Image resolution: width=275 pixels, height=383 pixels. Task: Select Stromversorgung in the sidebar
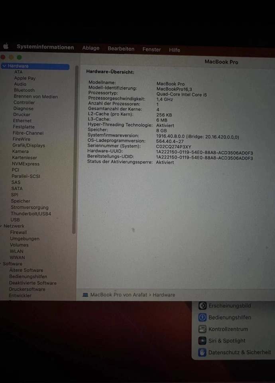(x=29, y=207)
